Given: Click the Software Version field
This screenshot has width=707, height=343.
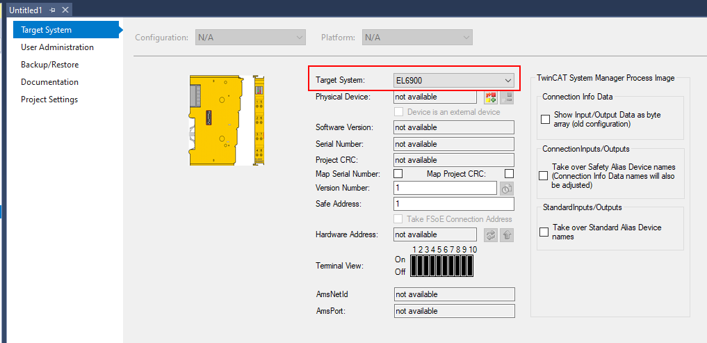Looking at the screenshot, I should tap(454, 127).
